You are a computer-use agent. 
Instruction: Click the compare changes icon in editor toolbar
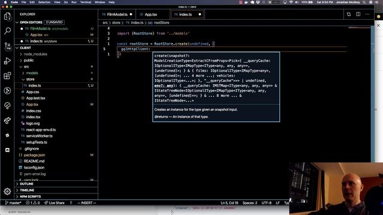pos(349,14)
